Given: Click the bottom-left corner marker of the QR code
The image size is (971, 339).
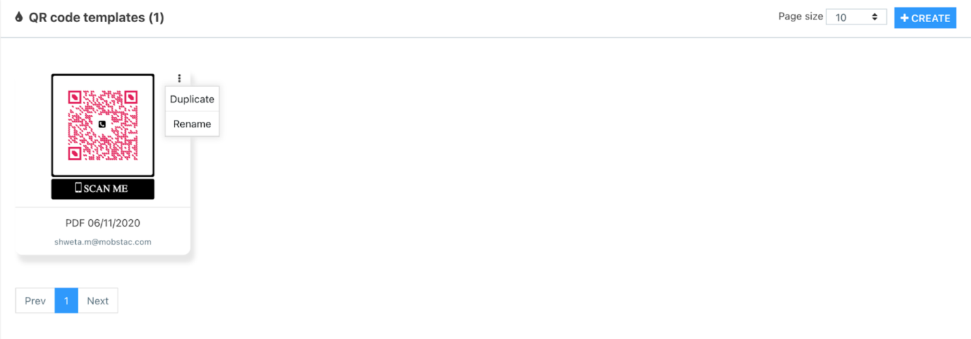Looking at the screenshot, I should coord(74,153).
